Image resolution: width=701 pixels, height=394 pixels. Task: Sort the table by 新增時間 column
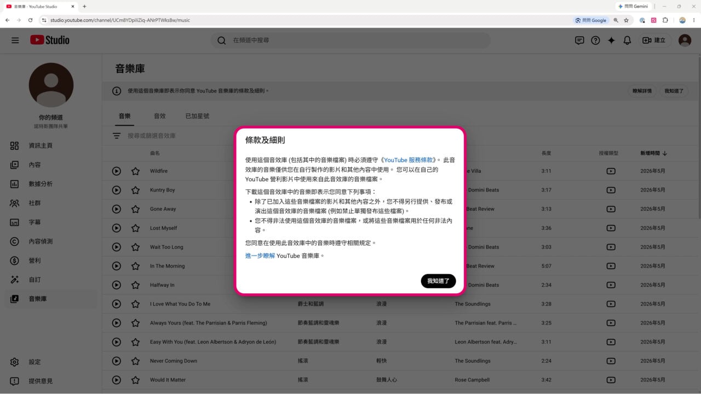coord(653,153)
